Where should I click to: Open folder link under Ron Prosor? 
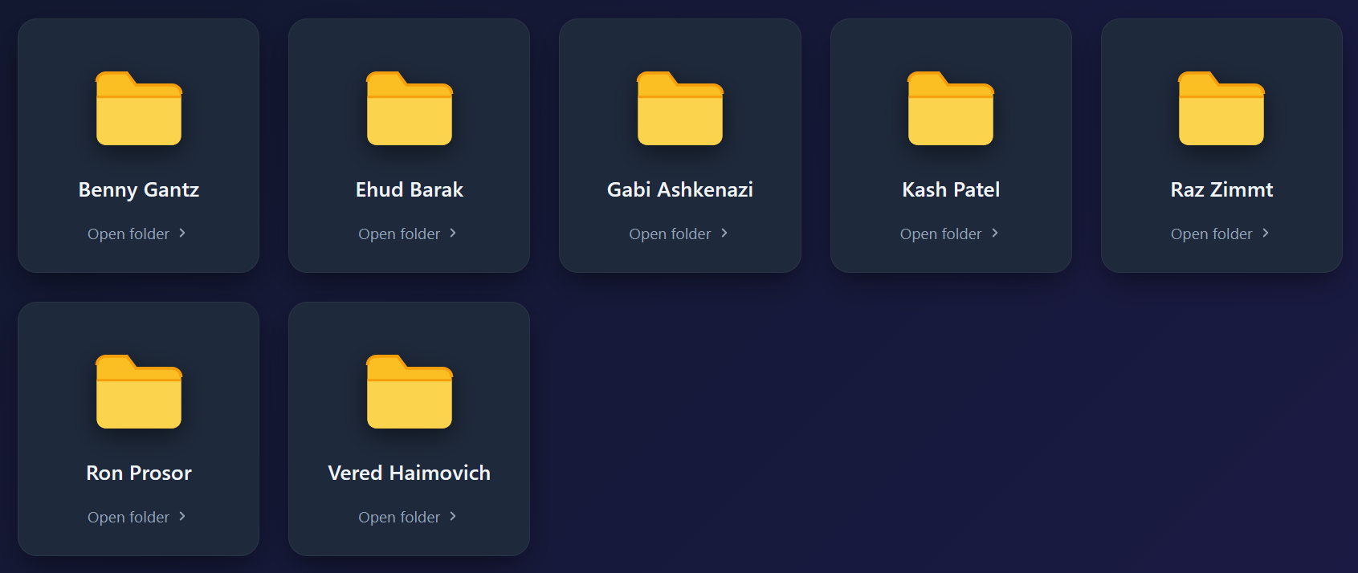point(137,517)
